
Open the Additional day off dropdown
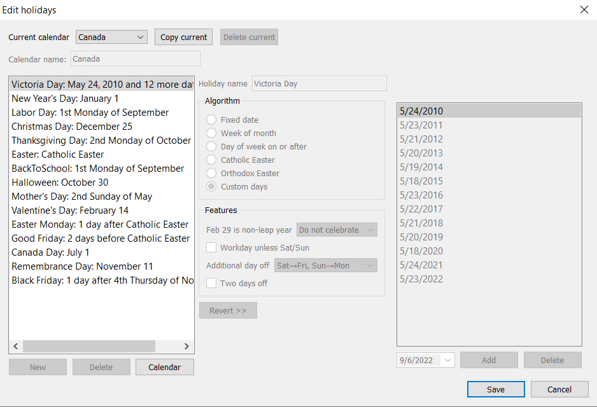click(x=325, y=265)
